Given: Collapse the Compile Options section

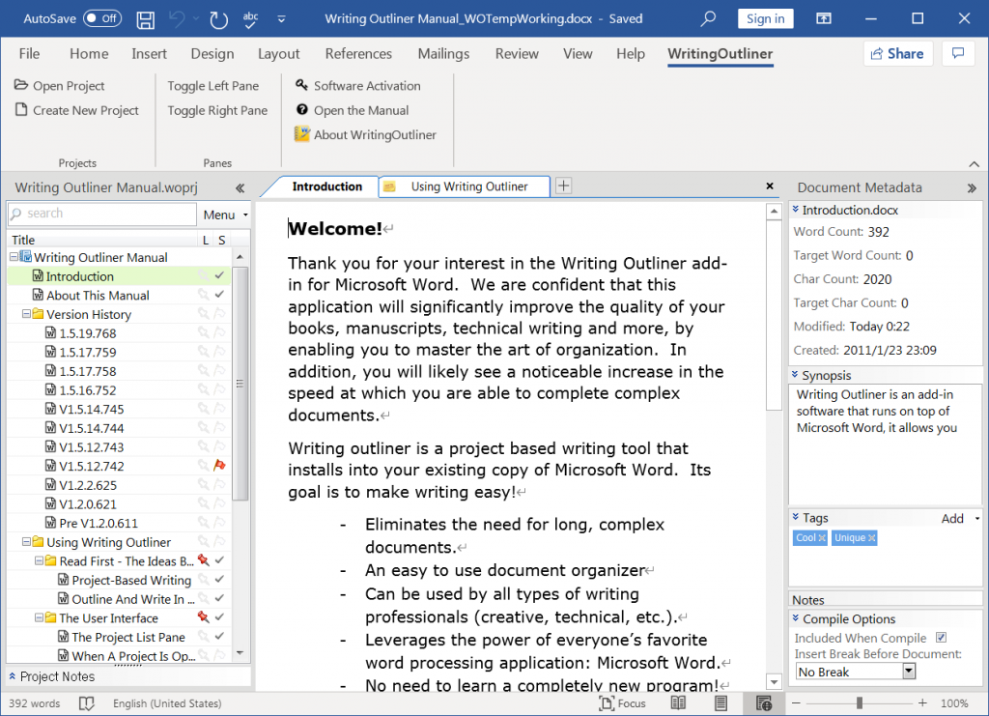Looking at the screenshot, I should point(796,618).
